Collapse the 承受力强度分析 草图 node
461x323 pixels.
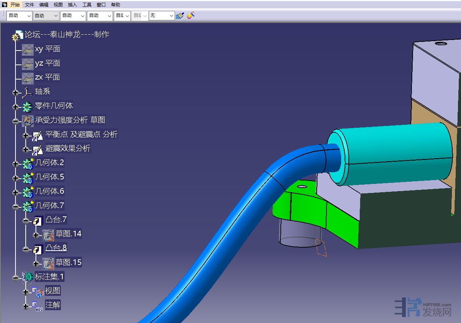15,121
